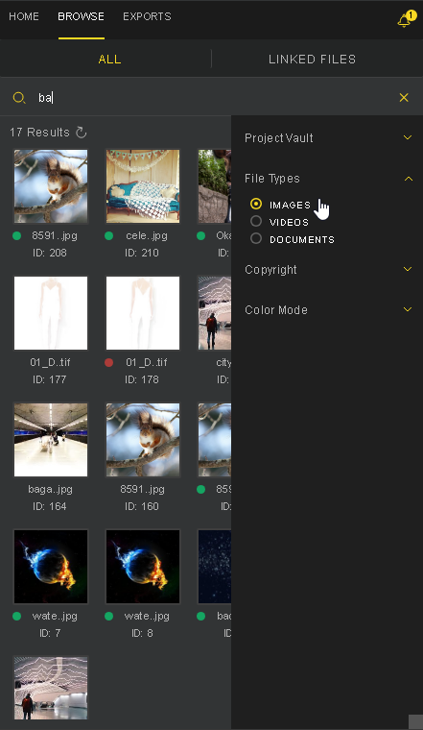Click green status dot of cele.jpg
The image size is (423, 730).
[108, 236]
